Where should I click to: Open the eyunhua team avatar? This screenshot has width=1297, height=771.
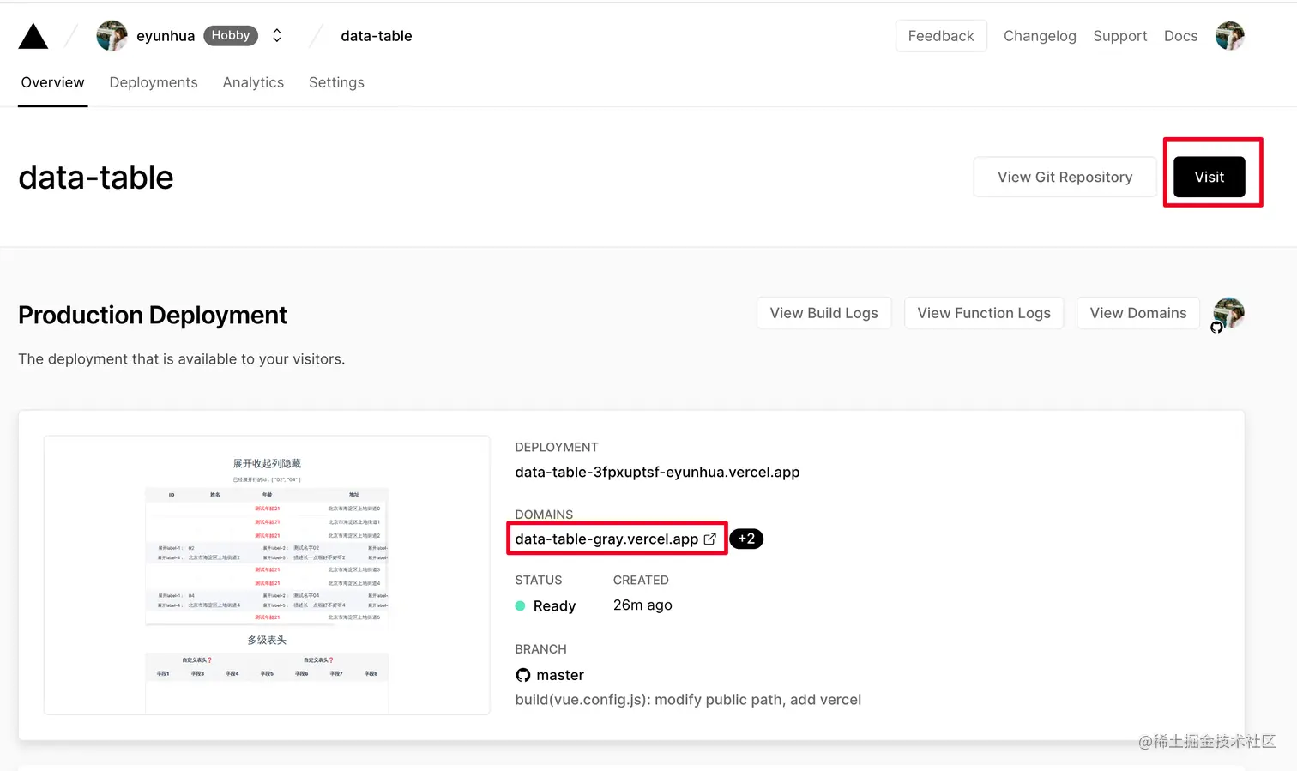coord(112,36)
